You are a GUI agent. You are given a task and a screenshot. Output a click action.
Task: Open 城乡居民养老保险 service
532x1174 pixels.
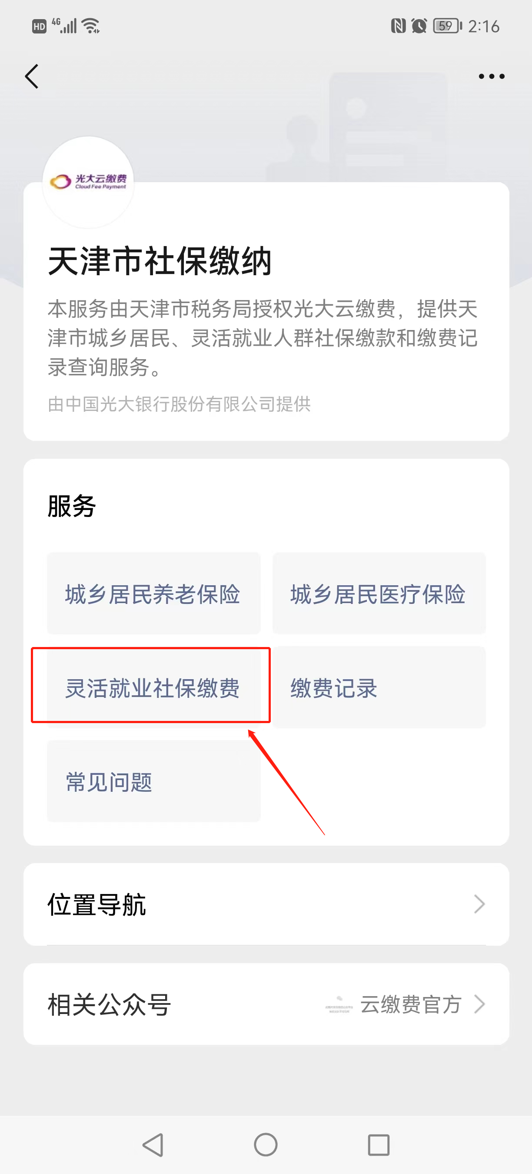(154, 593)
